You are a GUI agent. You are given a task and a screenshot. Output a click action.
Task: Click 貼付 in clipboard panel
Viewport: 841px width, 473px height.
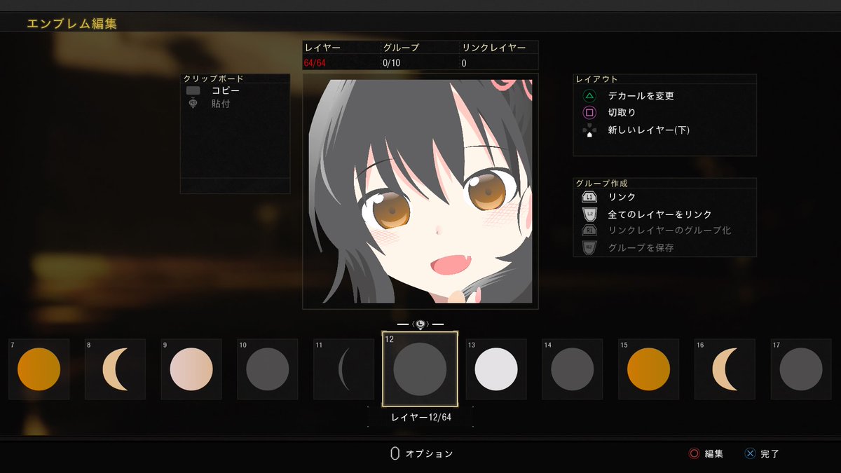221,104
